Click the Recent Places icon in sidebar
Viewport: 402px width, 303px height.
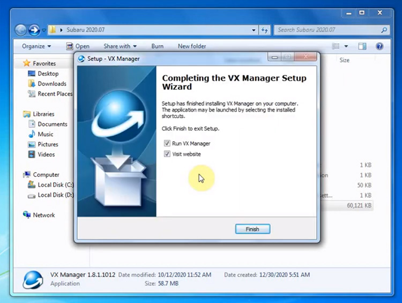tap(32, 94)
